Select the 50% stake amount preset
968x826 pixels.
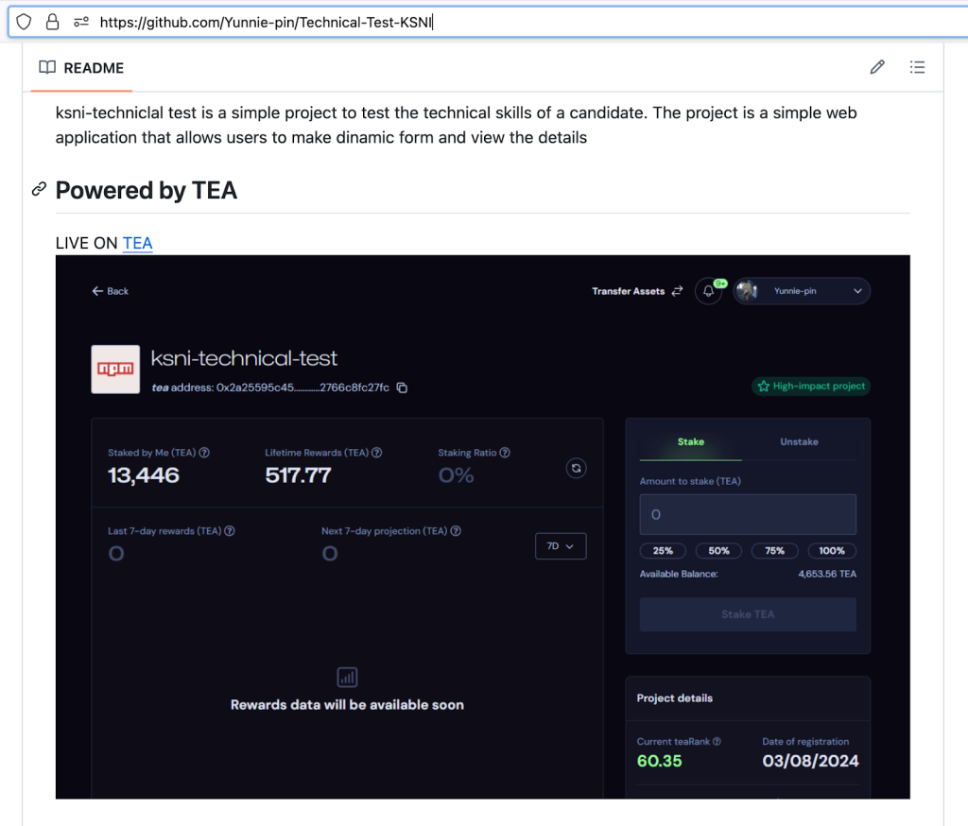pyautogui.click(x=718, y=550)
